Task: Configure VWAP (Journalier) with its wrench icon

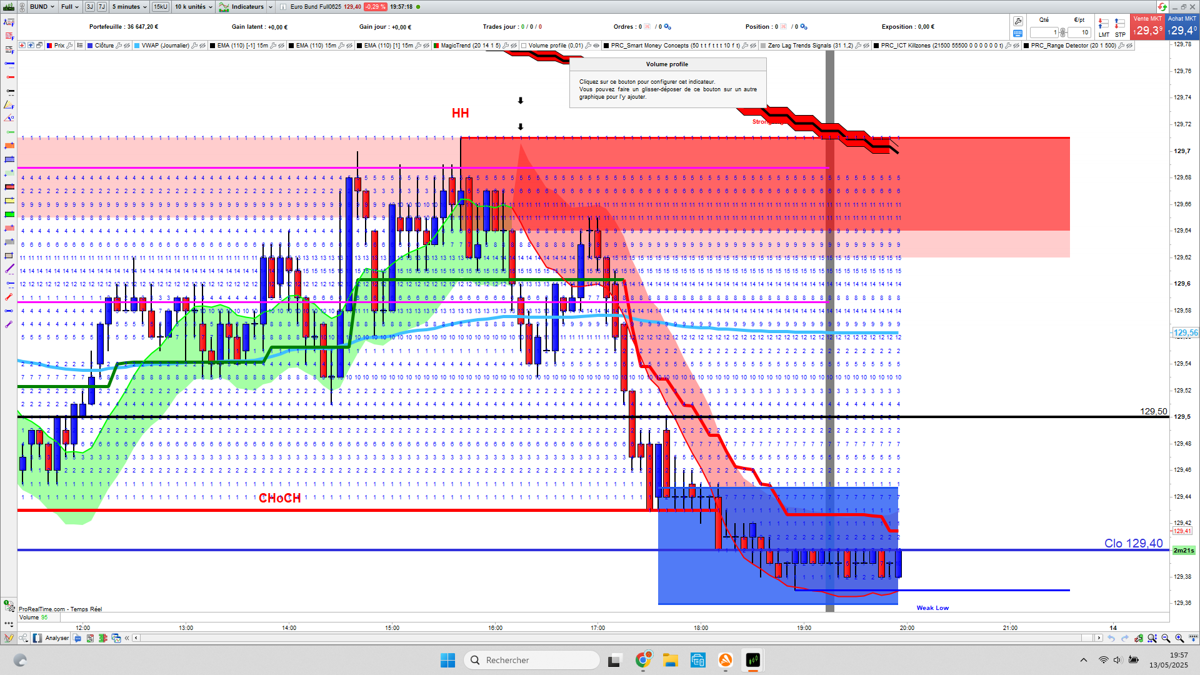Action: tap(194, 46)
